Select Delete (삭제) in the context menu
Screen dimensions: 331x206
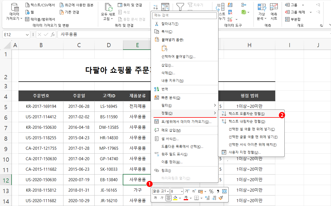pos(185,73)
